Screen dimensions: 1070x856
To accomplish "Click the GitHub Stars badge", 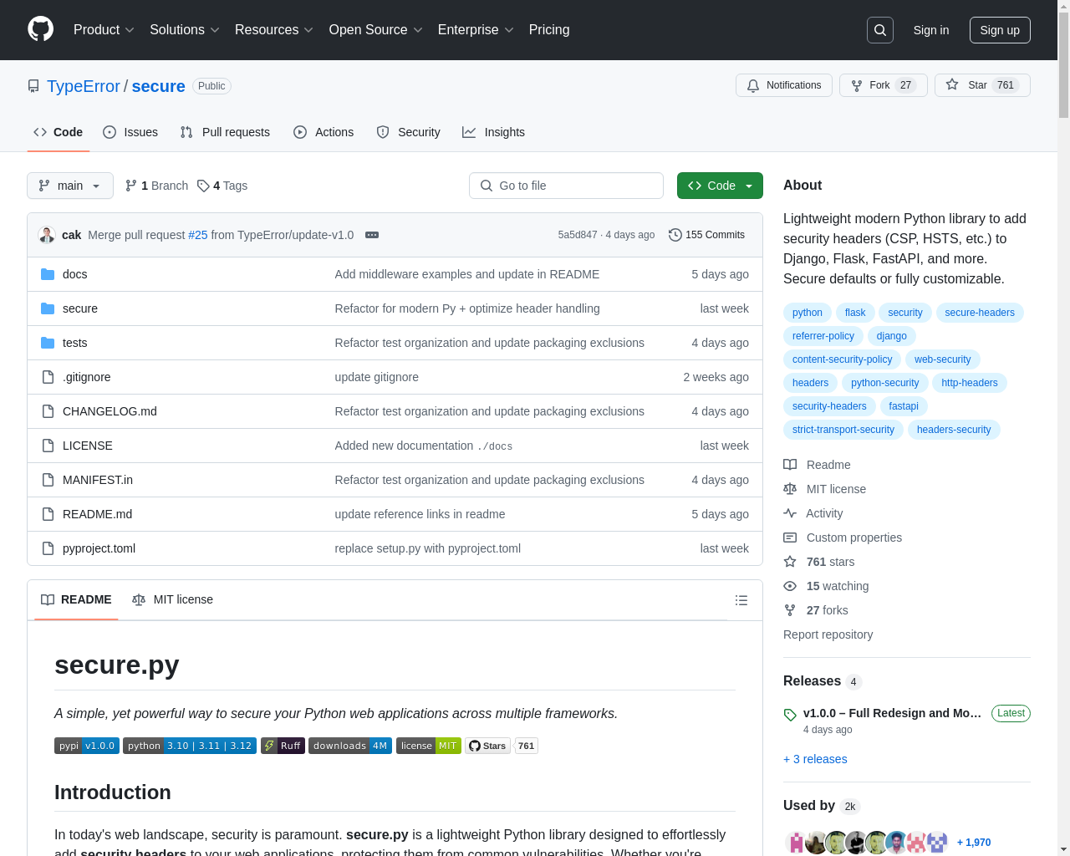I will pyautogui.click(x=487, y=746).
